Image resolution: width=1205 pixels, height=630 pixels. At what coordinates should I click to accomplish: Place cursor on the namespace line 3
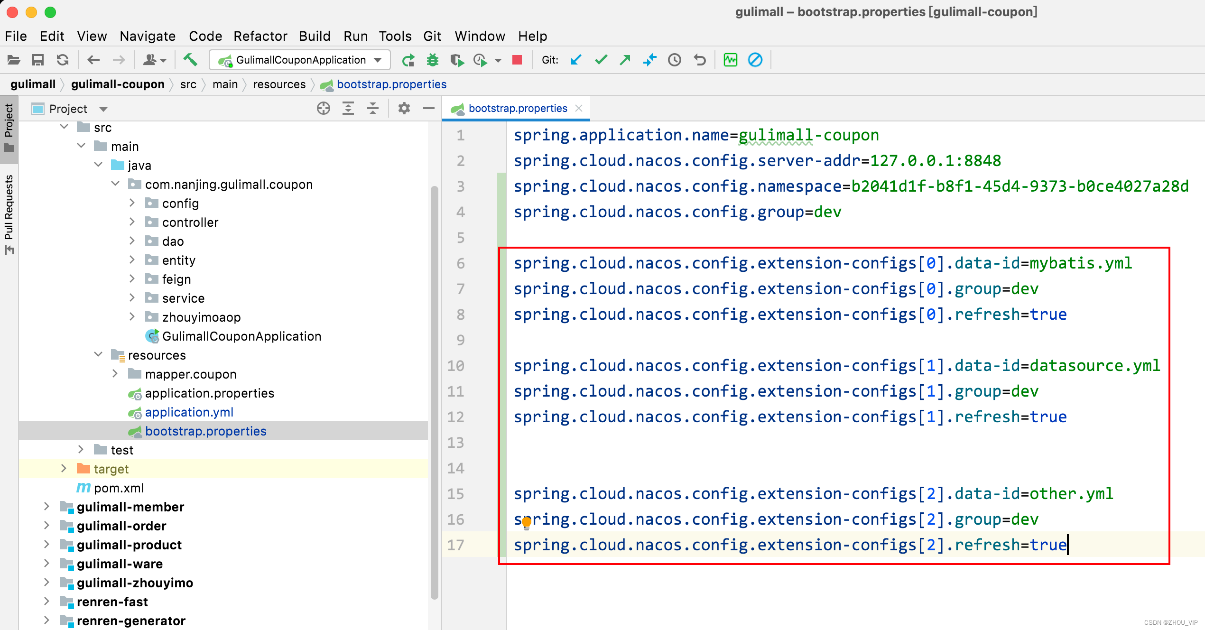tap(852, 186)
